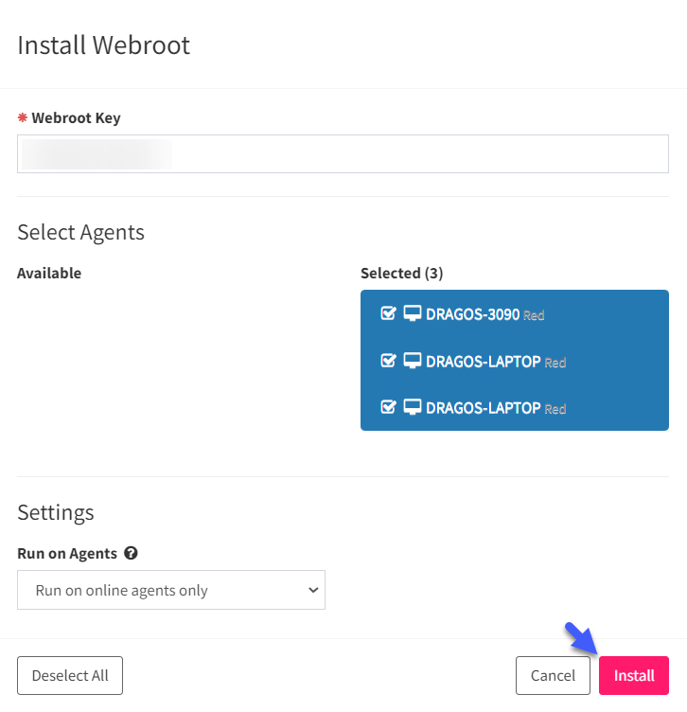Click the chevron arrow of Run on Agents select
The width and height of the screenshot is (687, 712).
coord(313,590)
